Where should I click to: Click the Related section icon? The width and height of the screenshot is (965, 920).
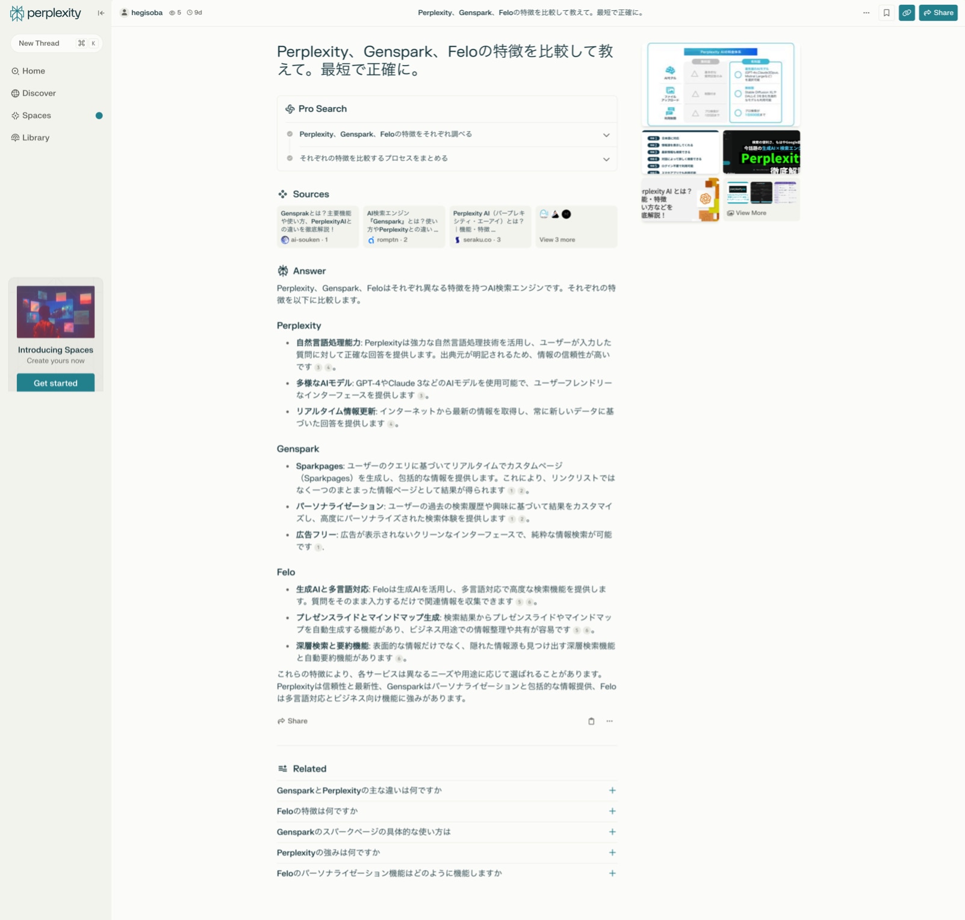click(x=282, y=769)
